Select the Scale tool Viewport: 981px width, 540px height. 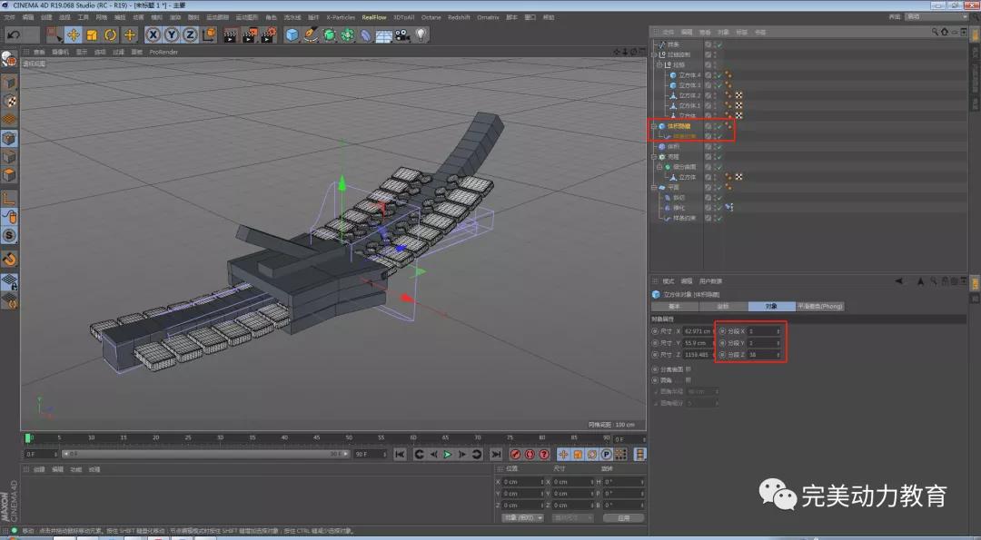92,35
